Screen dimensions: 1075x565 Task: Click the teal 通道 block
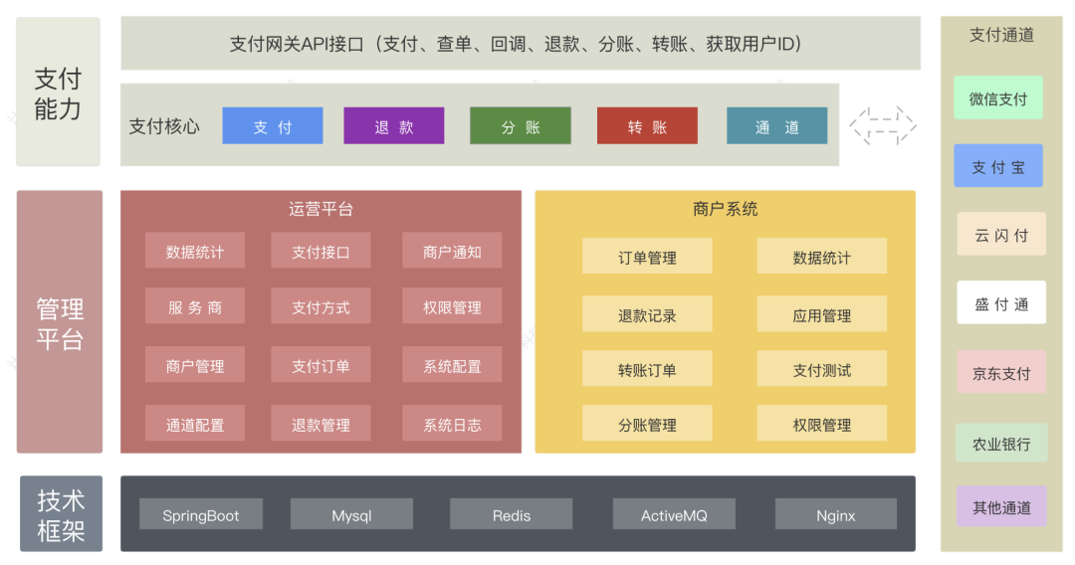point(776,126)
